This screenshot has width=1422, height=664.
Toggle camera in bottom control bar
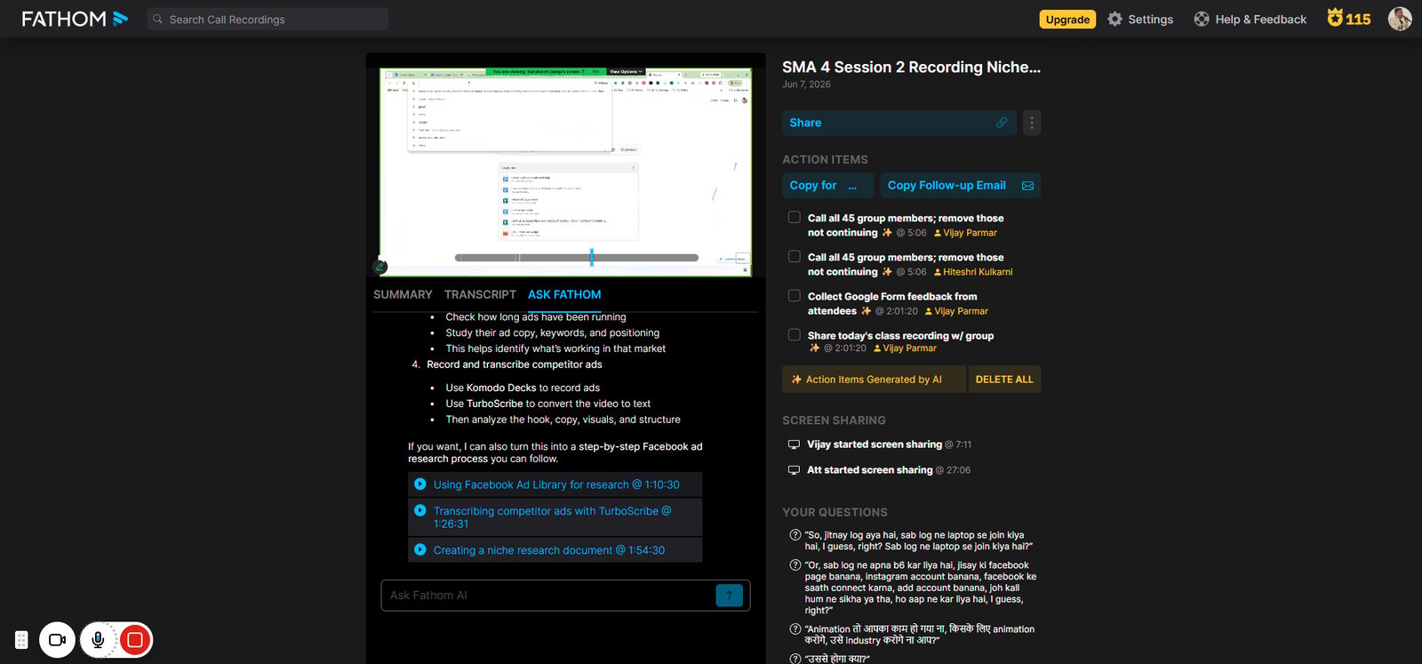pos(58,640)
